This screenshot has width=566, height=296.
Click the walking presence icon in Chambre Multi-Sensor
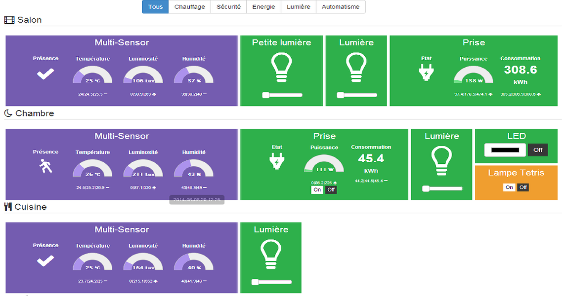click(45, 165)
